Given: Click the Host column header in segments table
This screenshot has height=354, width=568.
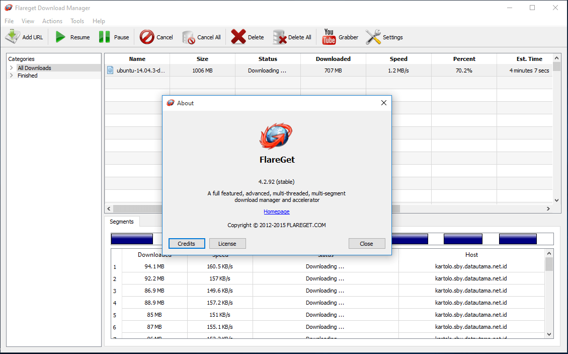Looking at the screenshot, I should pyautogui.click(x=471, y=255).
